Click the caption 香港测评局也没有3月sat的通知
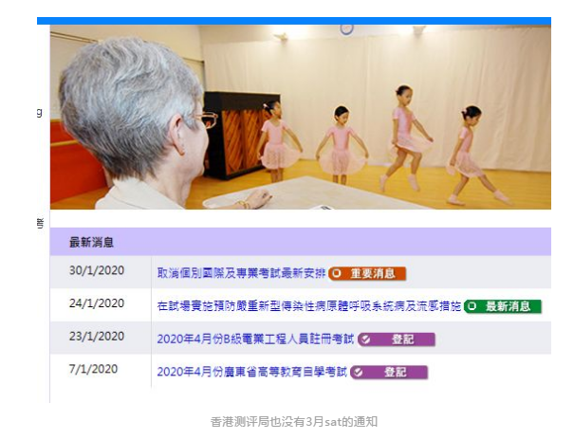The image size is (574, 440). pos(295,421)
